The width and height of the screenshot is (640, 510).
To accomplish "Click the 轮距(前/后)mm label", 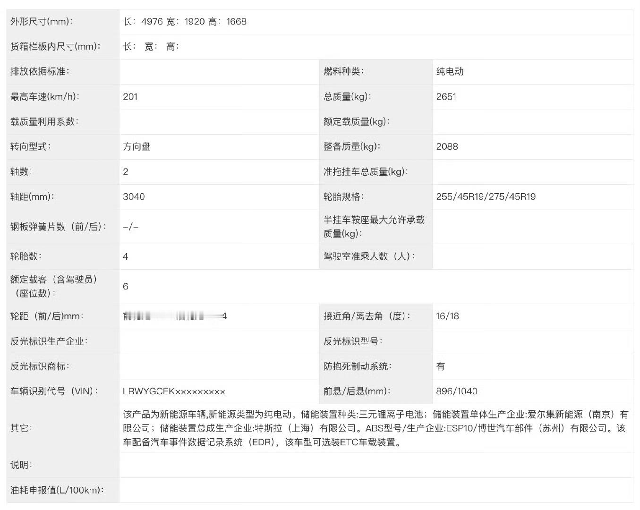I will [x=47, y=316].
